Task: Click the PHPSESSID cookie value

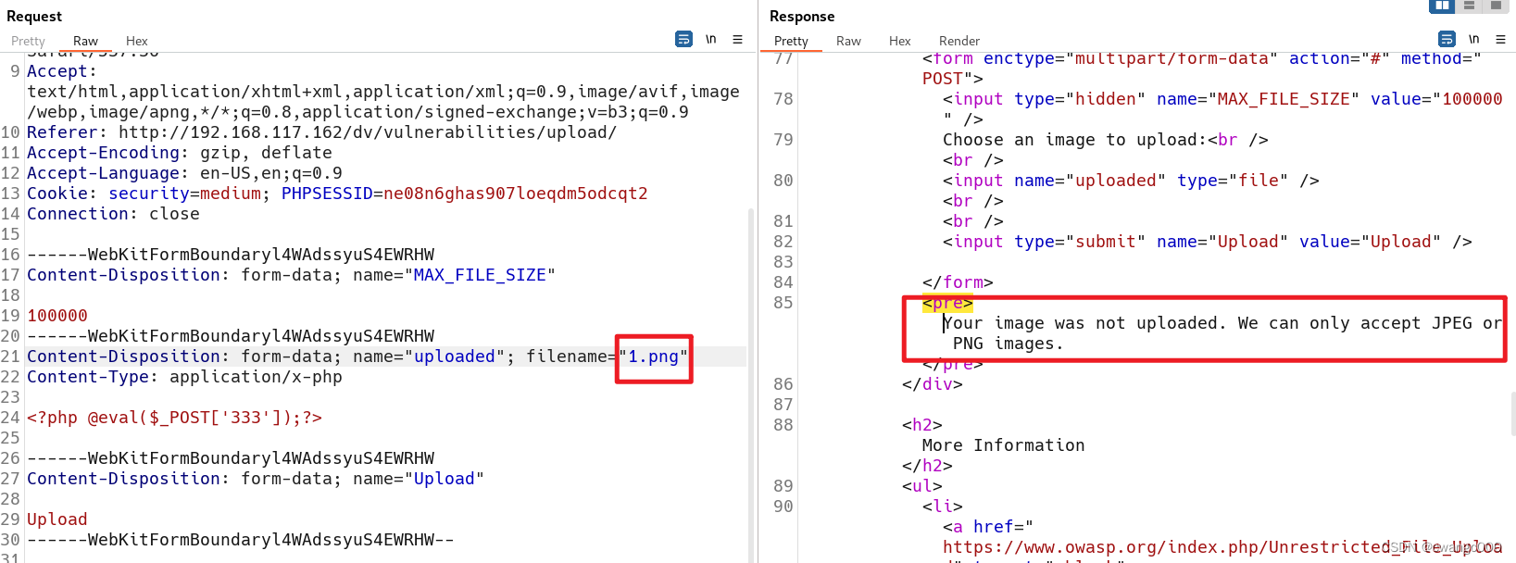Action: coord(515,194)
